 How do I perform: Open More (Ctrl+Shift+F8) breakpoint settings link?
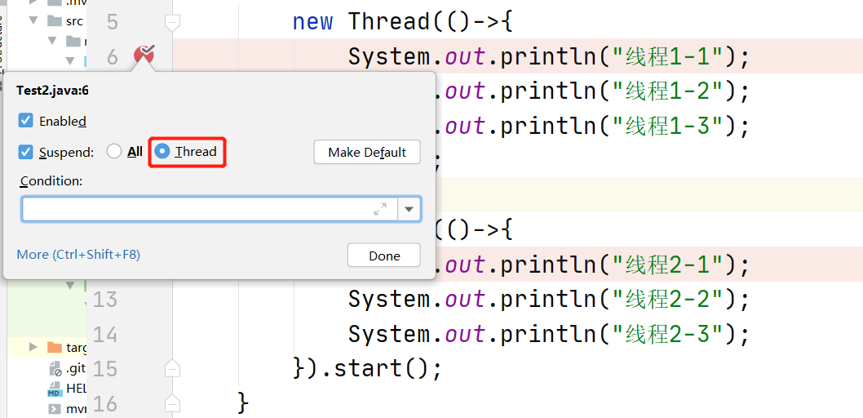78,255
